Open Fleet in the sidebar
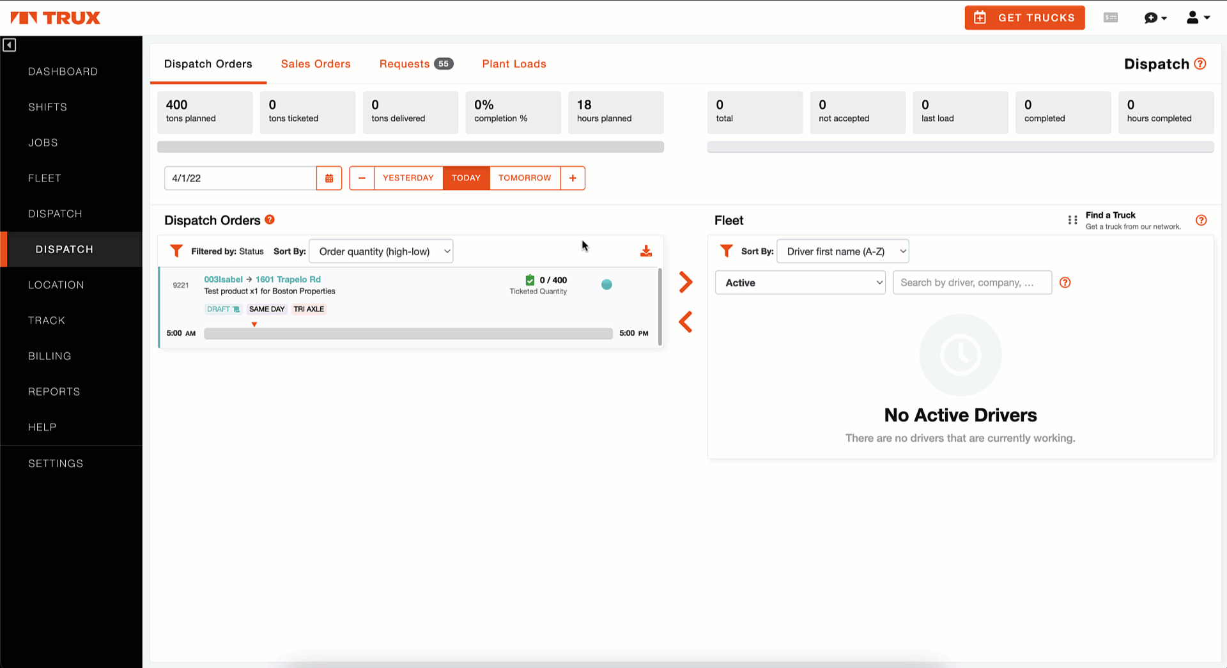 45,178
